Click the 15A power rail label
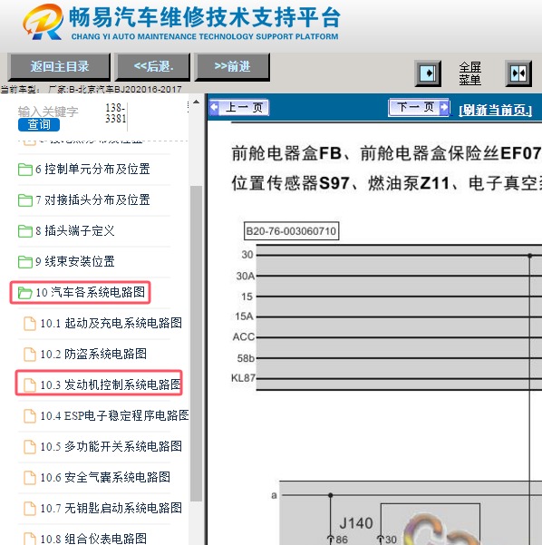This screenshot has width=542, height=545. pyautogui.click(x=244, y=316)
